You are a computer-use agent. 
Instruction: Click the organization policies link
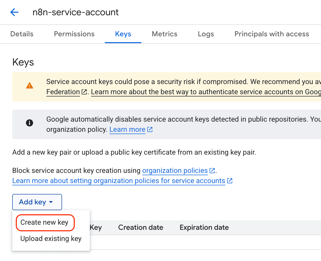click(175, 170)
